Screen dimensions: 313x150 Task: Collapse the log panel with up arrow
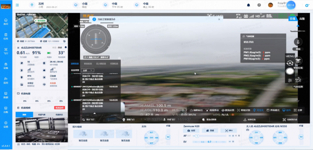[x=94, y=113]
